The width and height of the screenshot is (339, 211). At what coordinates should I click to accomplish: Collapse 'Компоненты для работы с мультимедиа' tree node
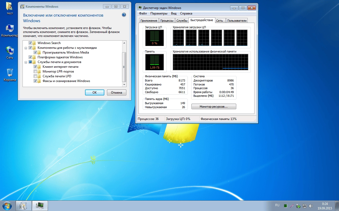point(26,48)
